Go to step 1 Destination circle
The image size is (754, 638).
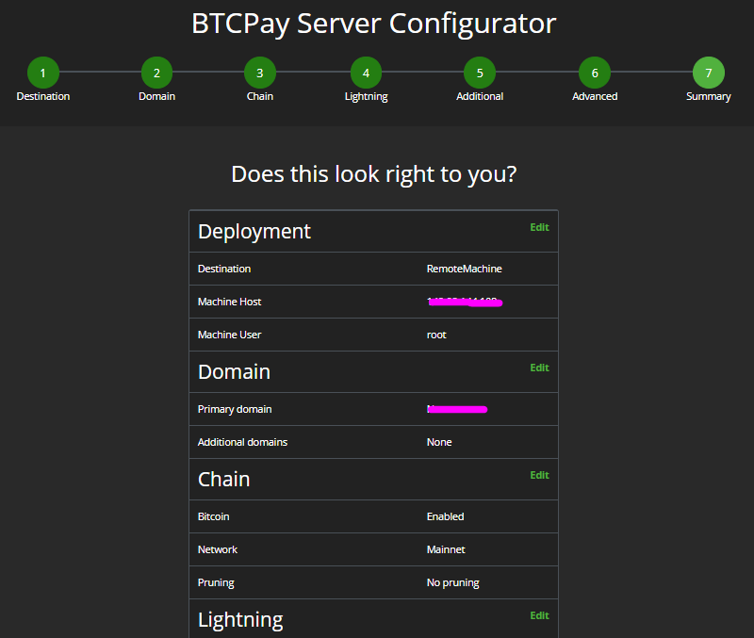(42, 73)
